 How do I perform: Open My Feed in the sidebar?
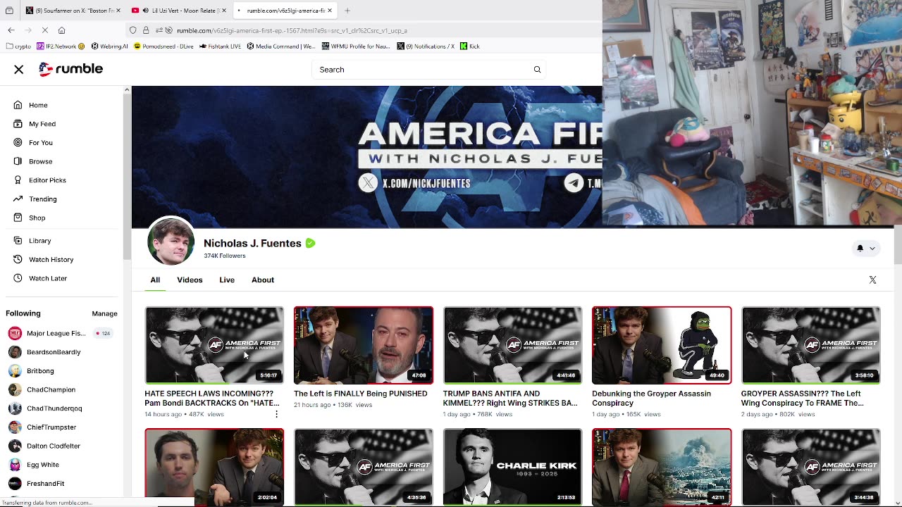pos(42,124)
